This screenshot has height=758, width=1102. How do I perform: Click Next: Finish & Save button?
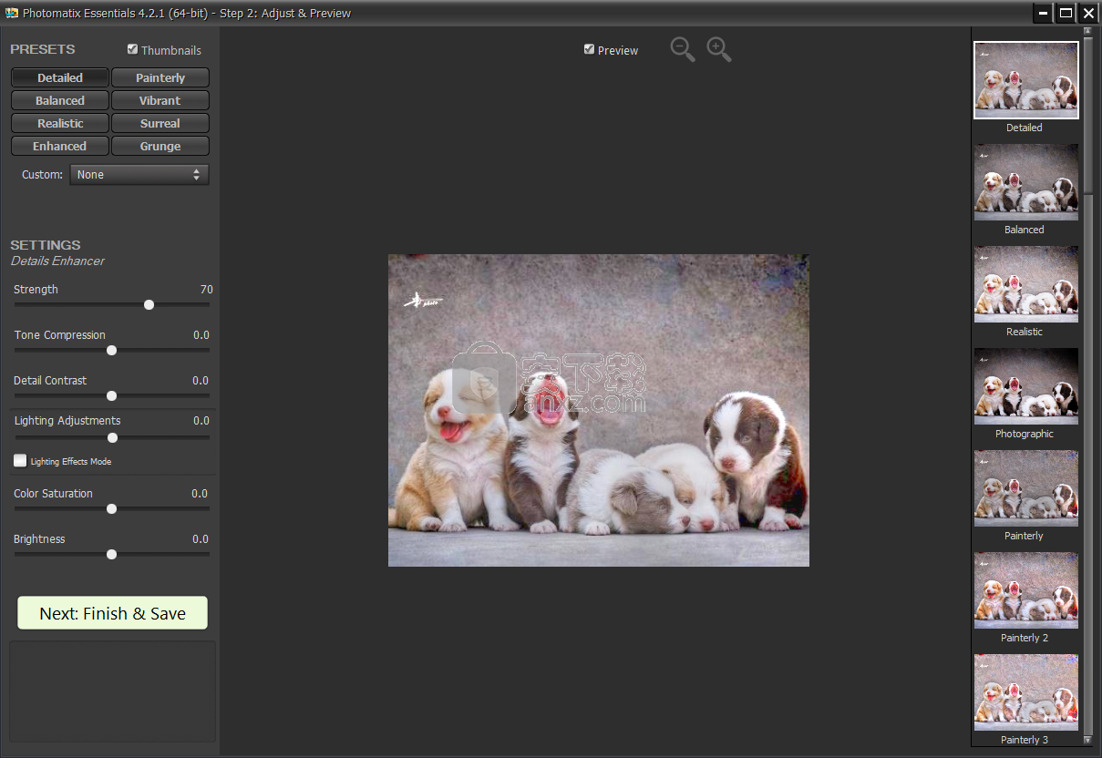click(113, 613)
